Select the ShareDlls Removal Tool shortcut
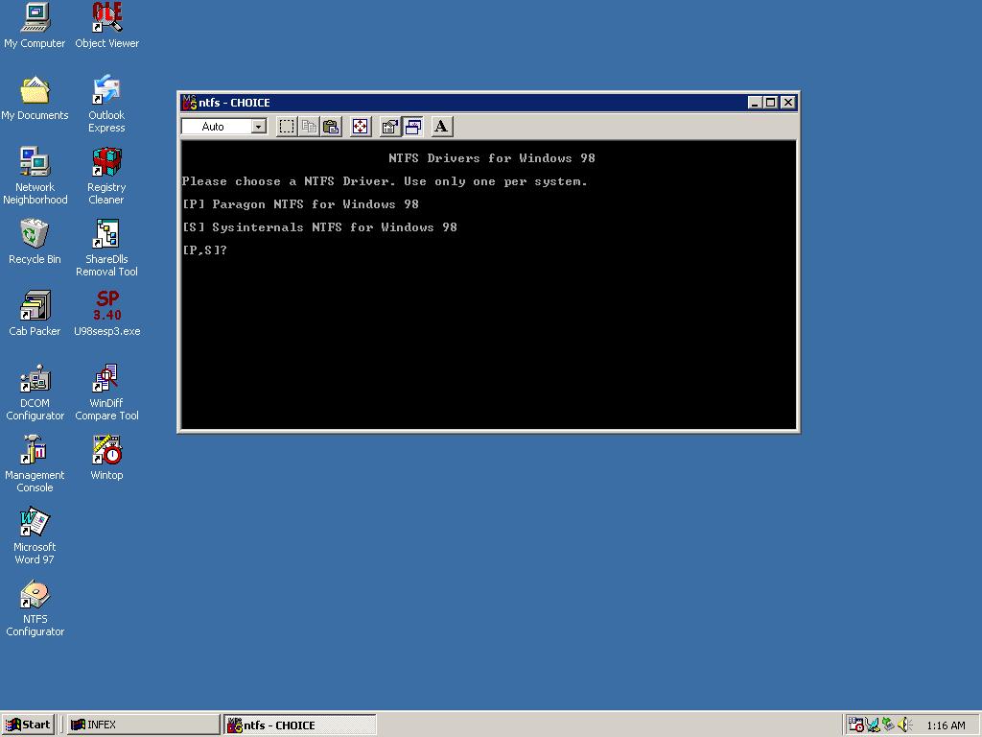982x737 pixels. pyautogui.click(x=106, y=249)
